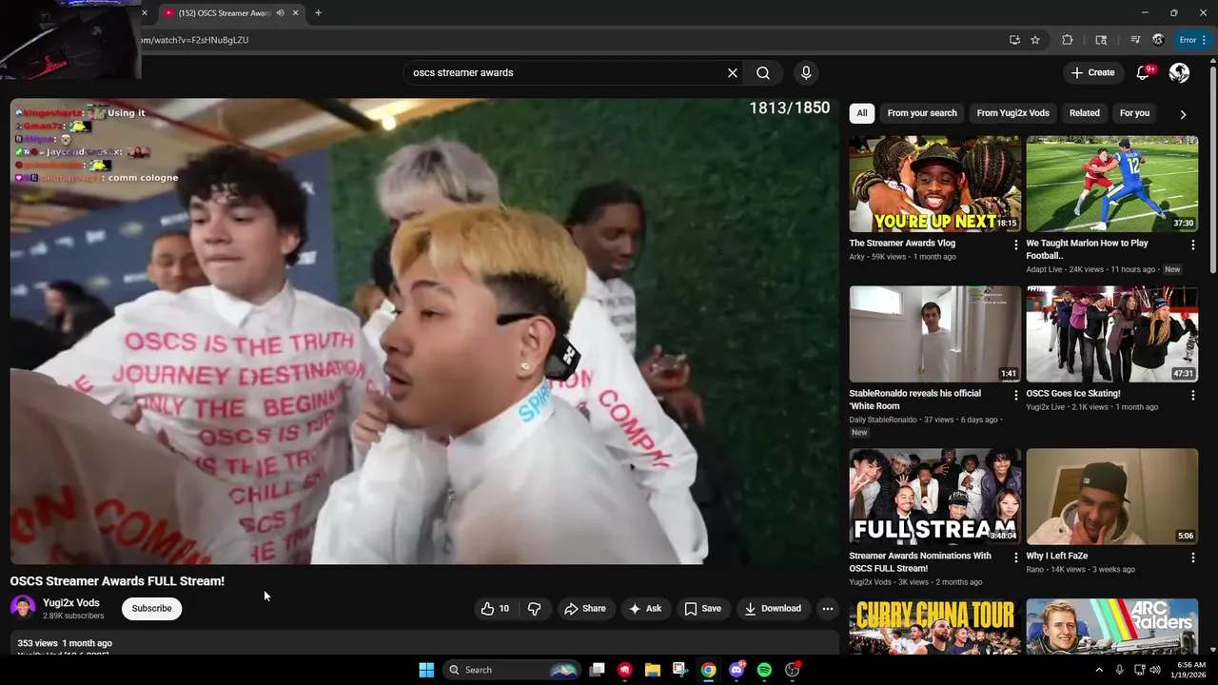Select the For you filter chip
The width and height of the screenshot is (1218, 685).
1134,113
